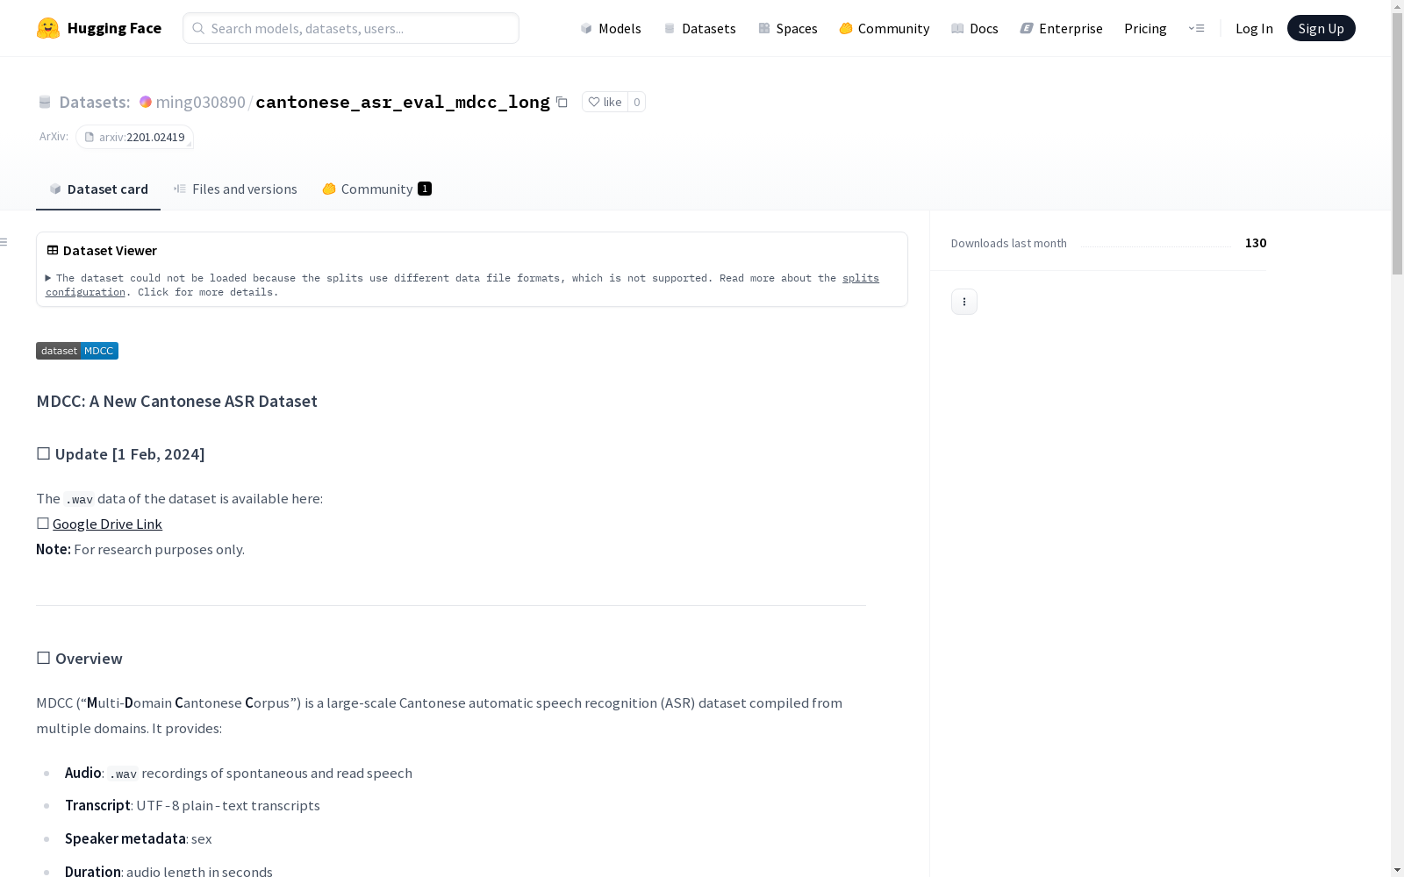Open Enterprise in top navigation

pyautogui.click(x=1061, y=28)
